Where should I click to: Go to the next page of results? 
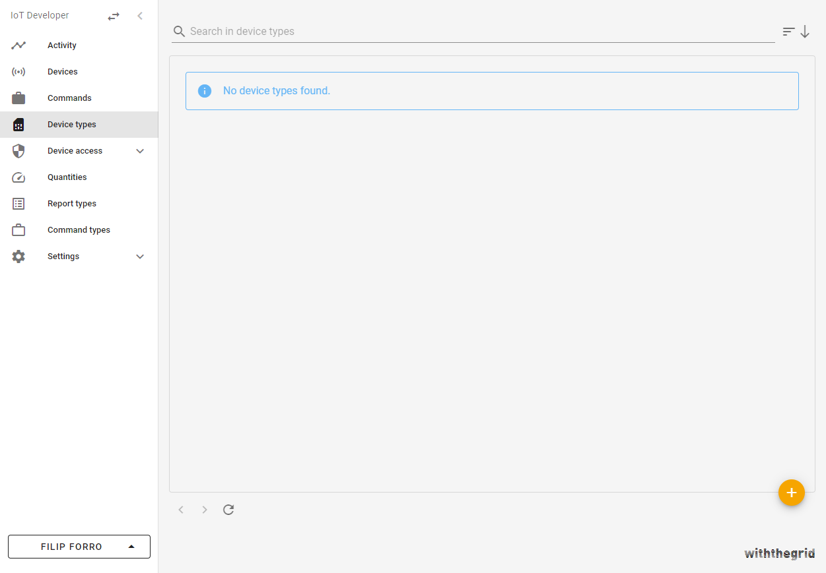pyautogui.click(x=205, y=510)
